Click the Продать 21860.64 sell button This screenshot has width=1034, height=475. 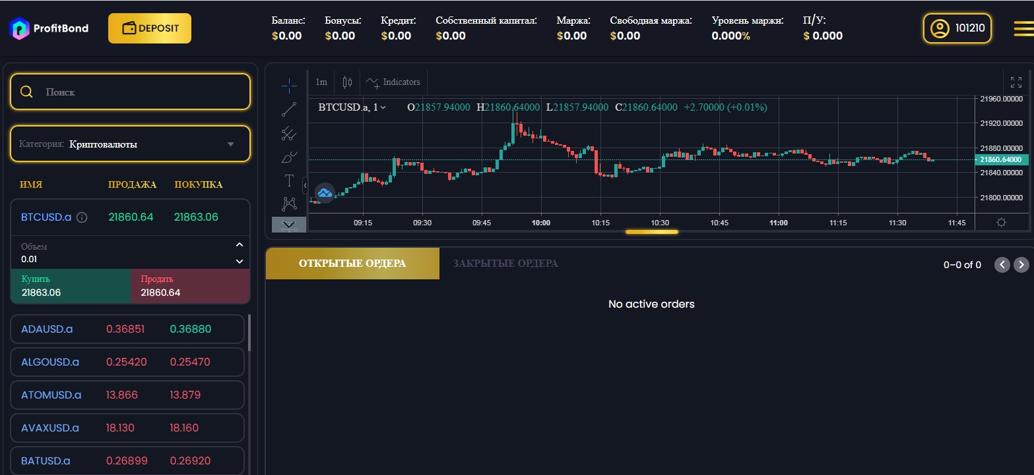click(x=190, y=286)
